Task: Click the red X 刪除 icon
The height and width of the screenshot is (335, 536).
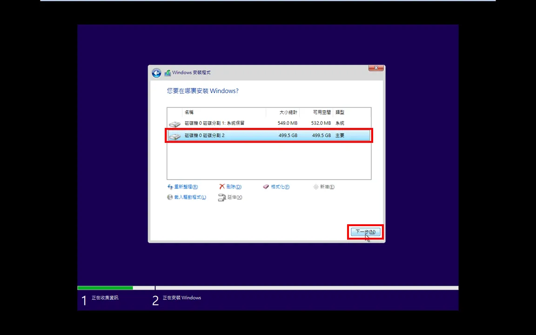Action: pos(222,186)
